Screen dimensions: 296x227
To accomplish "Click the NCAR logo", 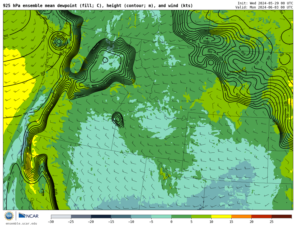I will 29,216.
